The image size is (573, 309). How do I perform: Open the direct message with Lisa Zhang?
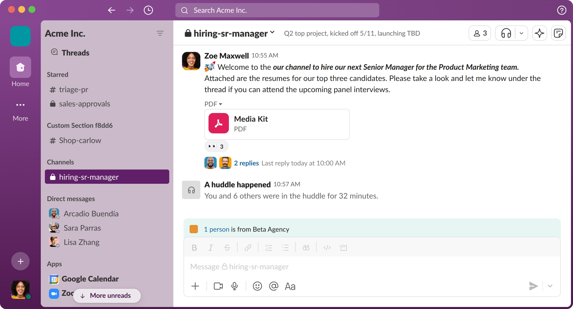107,242
